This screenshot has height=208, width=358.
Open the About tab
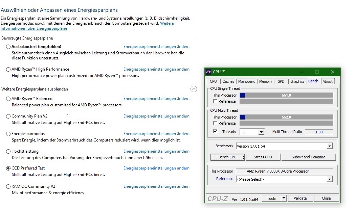[328, 81]
